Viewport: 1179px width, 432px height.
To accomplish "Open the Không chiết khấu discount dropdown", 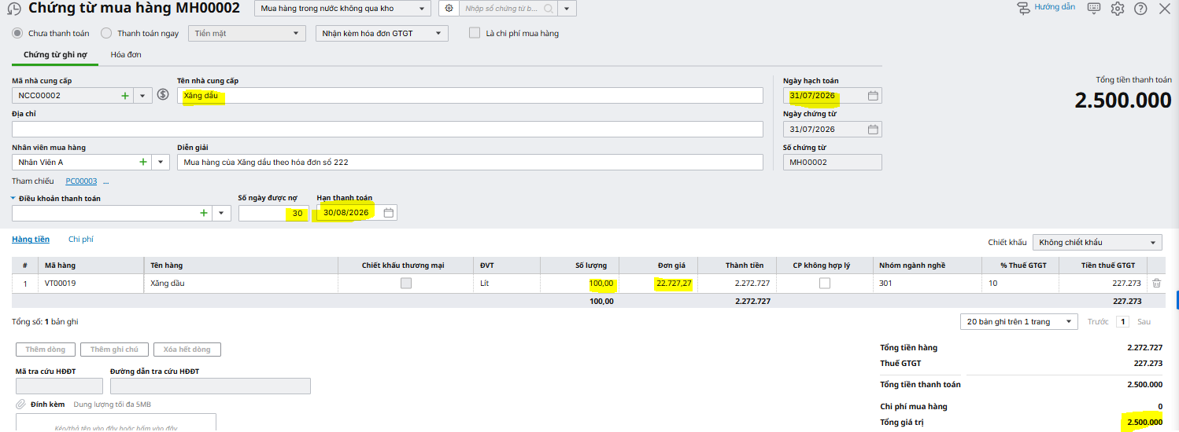I will point(1097,242).
